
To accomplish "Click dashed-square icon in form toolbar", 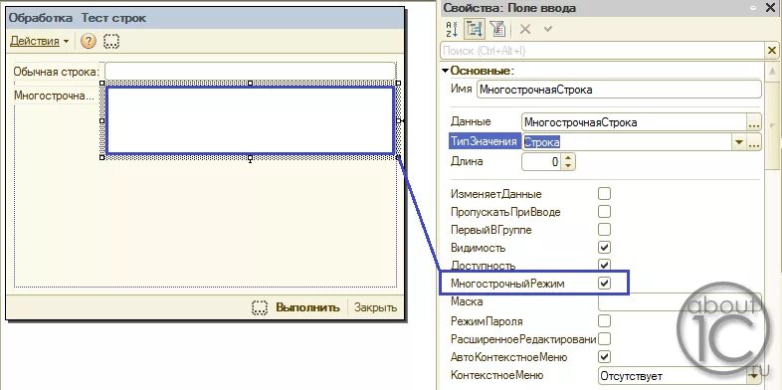I will tap(111, 41).
